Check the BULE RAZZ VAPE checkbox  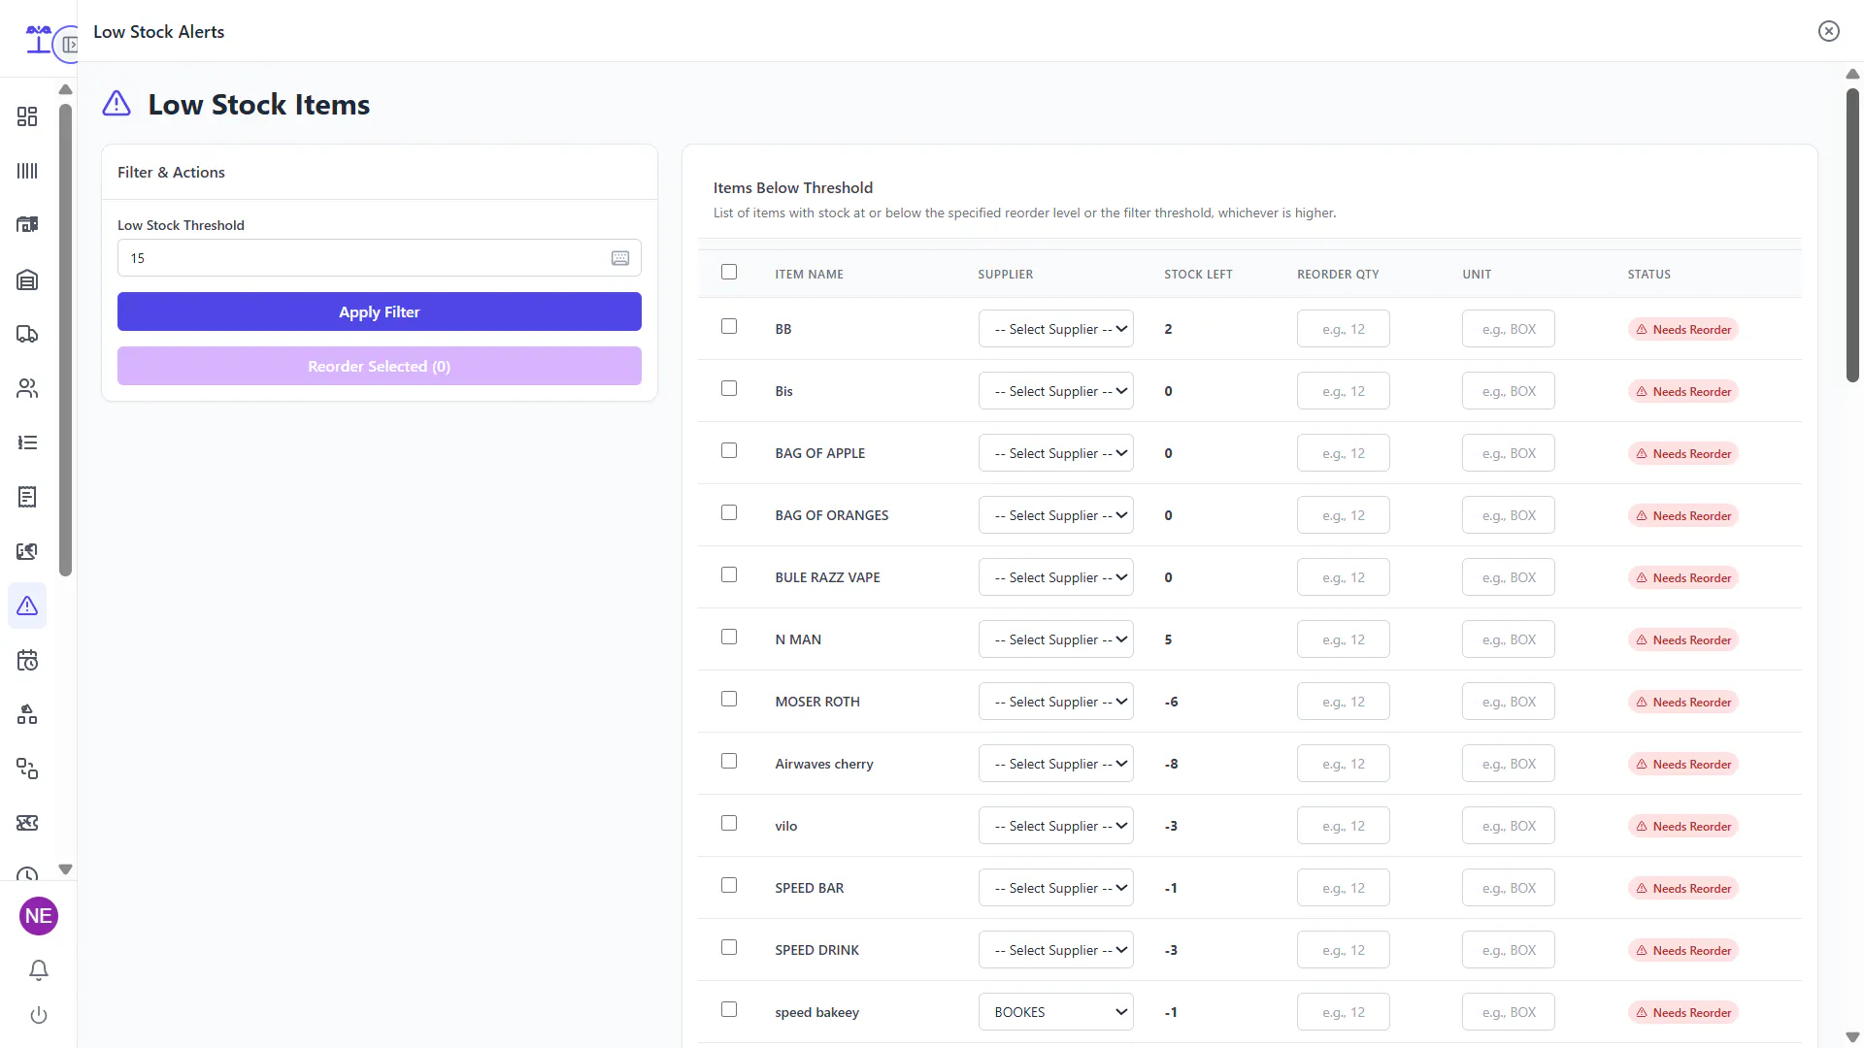(x=729, y=574)
